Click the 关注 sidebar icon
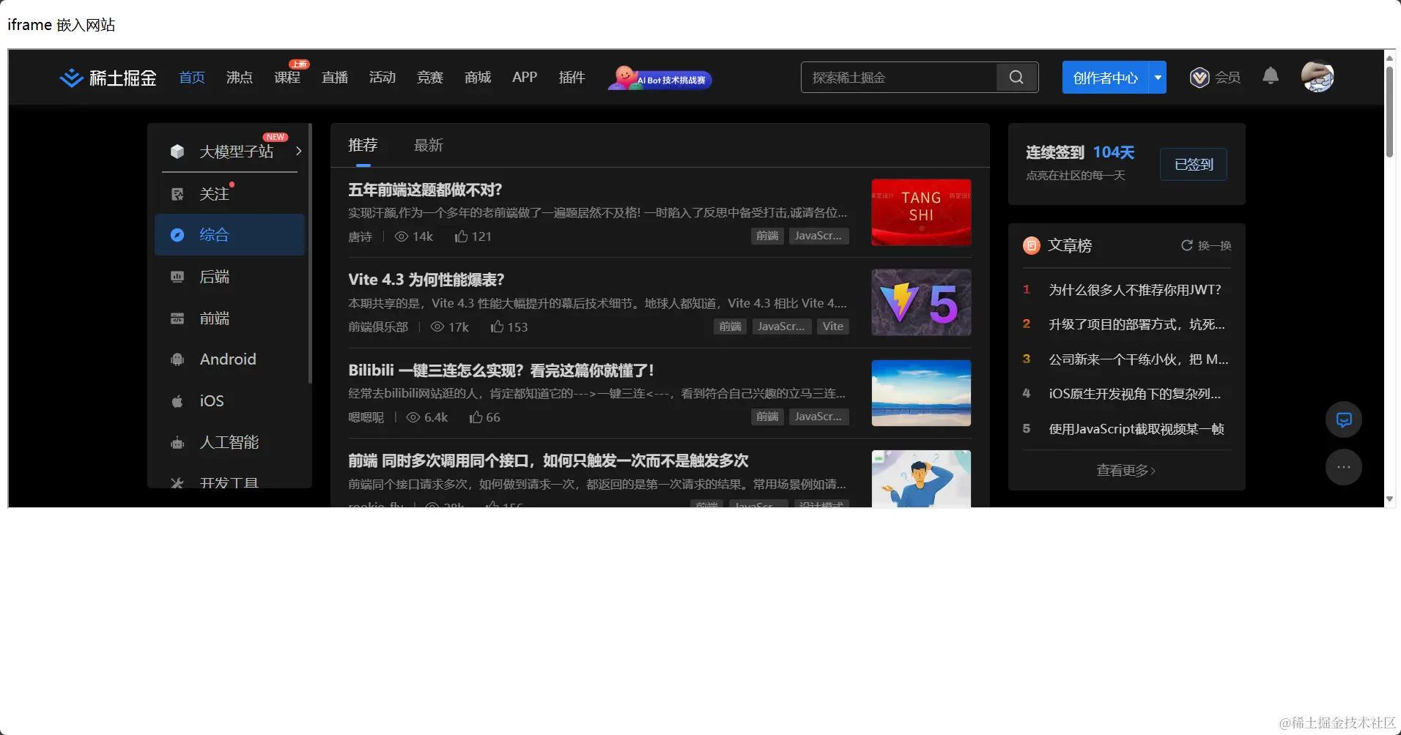The image size is (1401, 735). tap(177, 194)
